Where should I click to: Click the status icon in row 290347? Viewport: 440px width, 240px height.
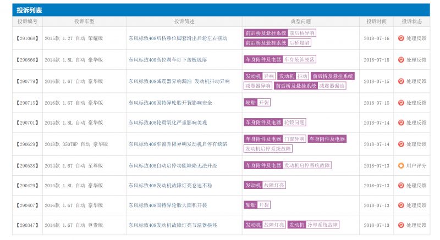pos(401,225)
